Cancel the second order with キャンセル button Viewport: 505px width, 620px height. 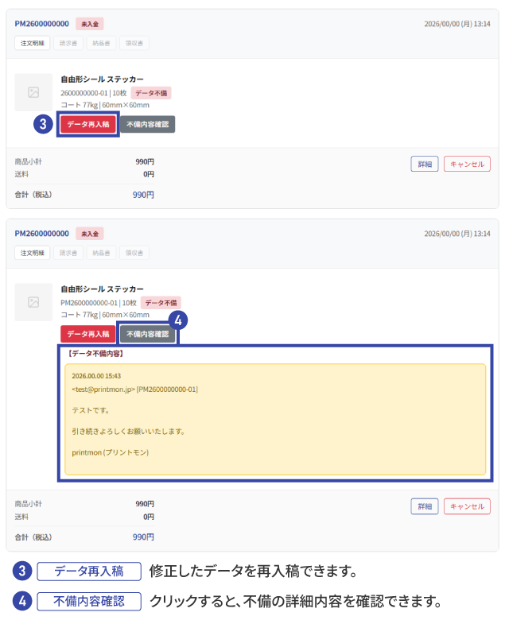tap(467, 506)
